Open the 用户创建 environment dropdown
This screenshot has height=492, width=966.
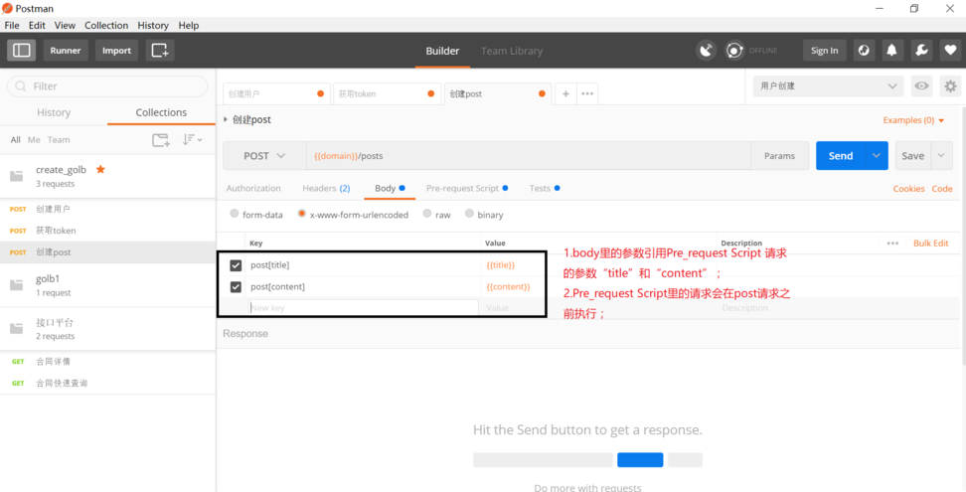(828, 86)
